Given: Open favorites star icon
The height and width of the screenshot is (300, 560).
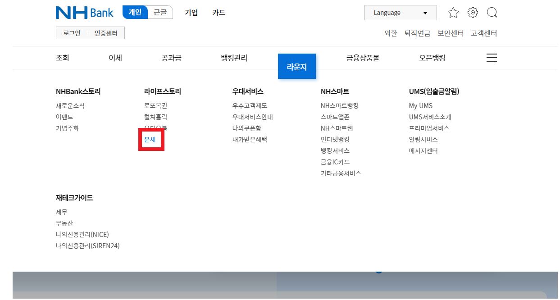Looking at the screenshot, I should click(453, 13).
